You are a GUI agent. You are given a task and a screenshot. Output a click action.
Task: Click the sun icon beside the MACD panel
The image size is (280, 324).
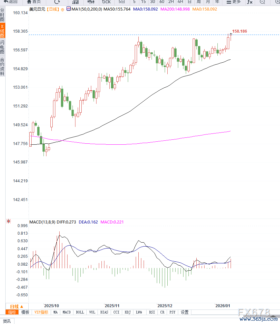click(x=9, y=221)
